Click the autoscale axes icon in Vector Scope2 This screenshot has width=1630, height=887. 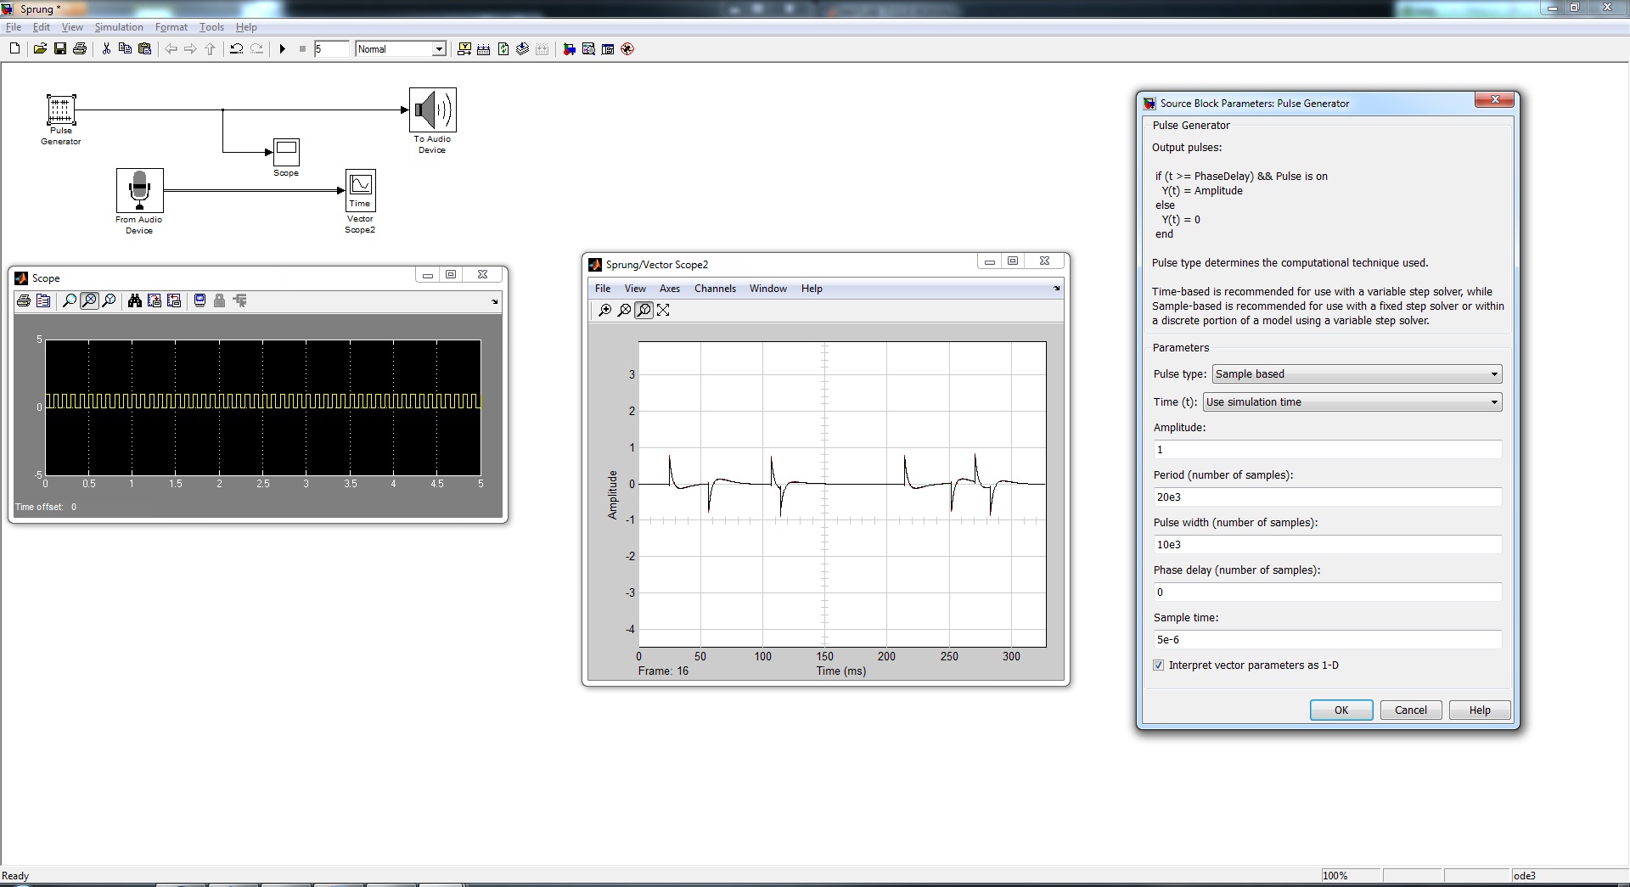coord(663,311)
